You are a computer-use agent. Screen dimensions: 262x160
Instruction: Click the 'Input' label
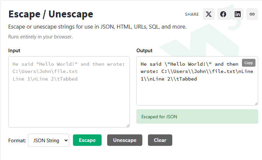click(x=14, y=51)
